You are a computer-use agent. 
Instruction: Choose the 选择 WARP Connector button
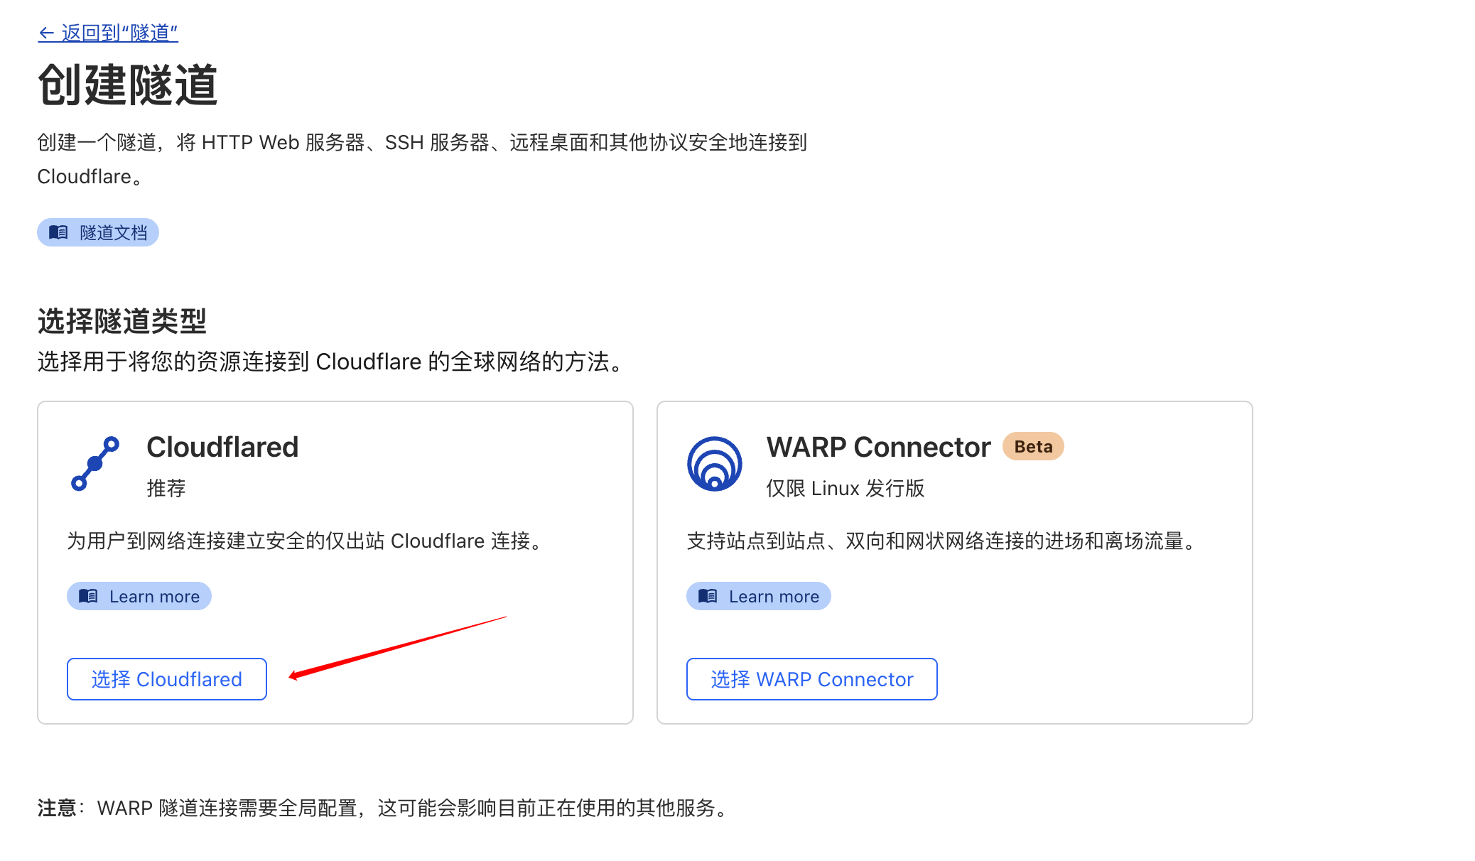812,679
